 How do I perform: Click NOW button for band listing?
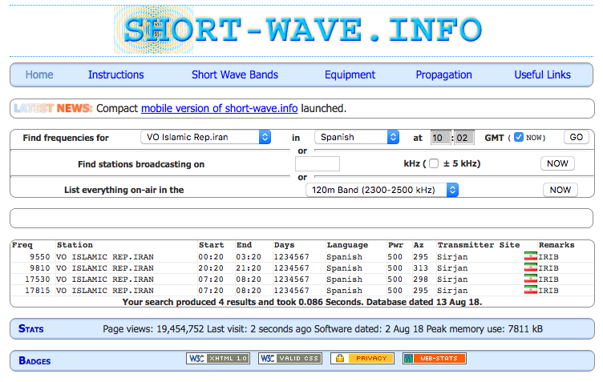coord(560,190)
